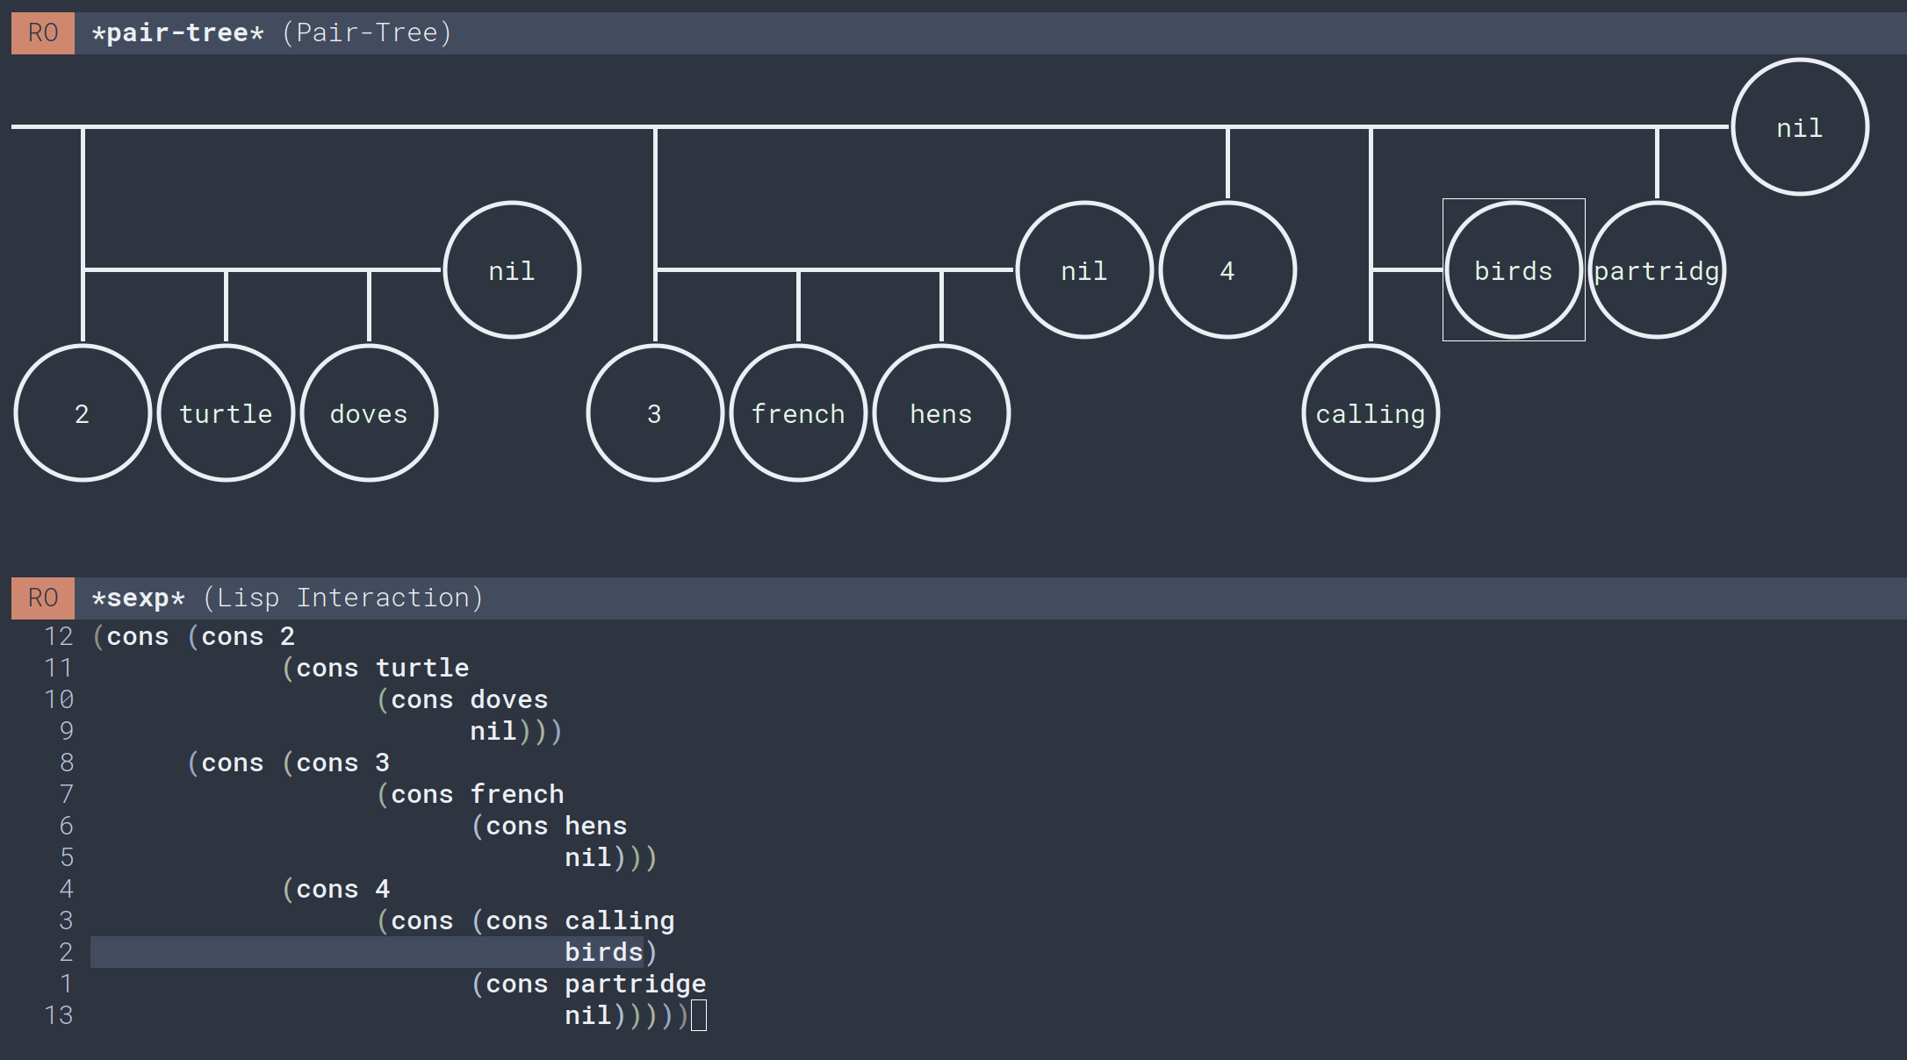Select the 'doves' node in the pair tree
1907x1060 pixels.
point(369,413)
